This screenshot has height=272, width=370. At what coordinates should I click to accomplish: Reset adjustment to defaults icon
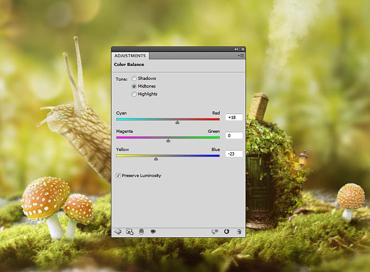tap(227, 231)
